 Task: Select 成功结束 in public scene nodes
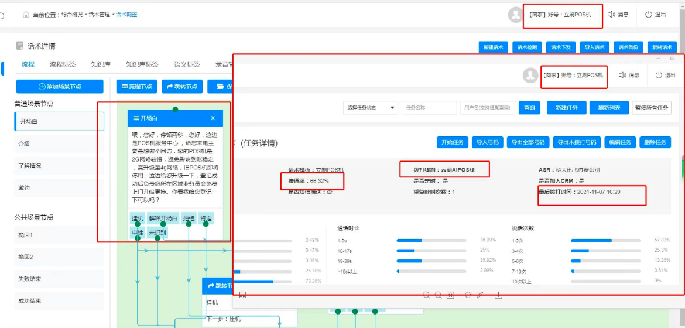click(x=59, y=301)
